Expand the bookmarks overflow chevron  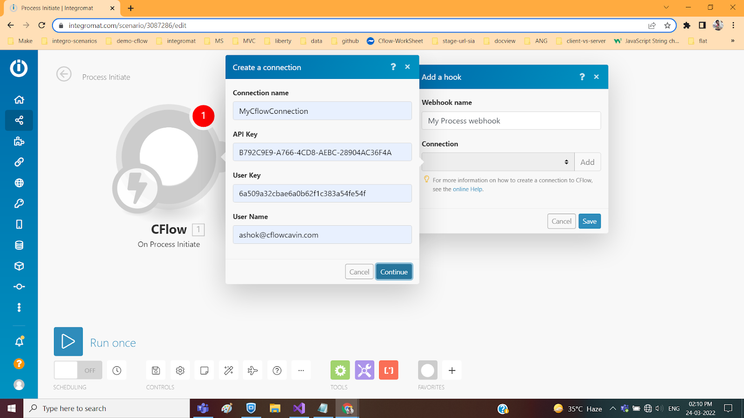pyautogui.click(x=733, y=41)
